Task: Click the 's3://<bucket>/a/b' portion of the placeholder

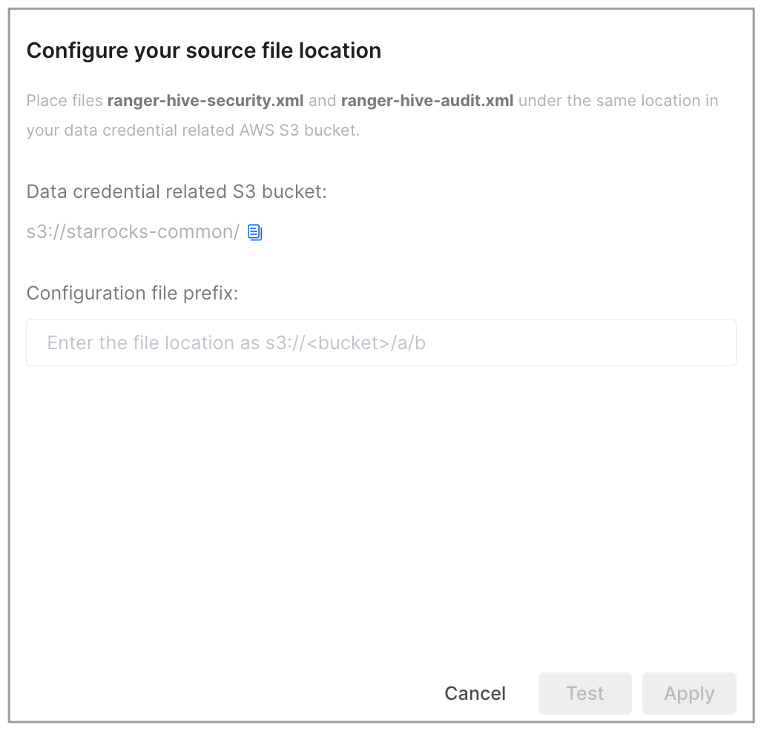Action: click(x=346, y=343)
